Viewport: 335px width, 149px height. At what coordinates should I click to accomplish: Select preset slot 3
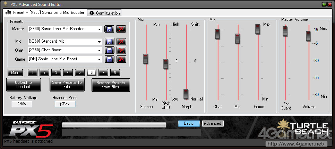(56, 72)
